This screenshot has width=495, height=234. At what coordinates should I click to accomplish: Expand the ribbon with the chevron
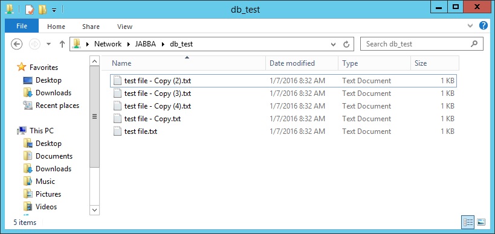(x=470, y=26)
